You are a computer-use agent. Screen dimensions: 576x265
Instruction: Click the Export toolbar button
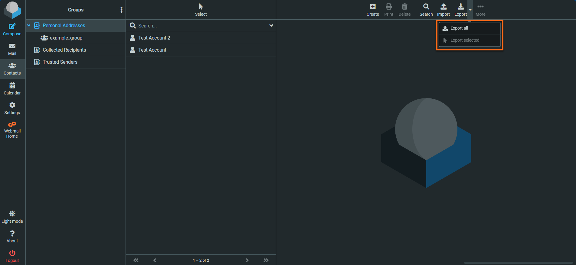point(460,10)
